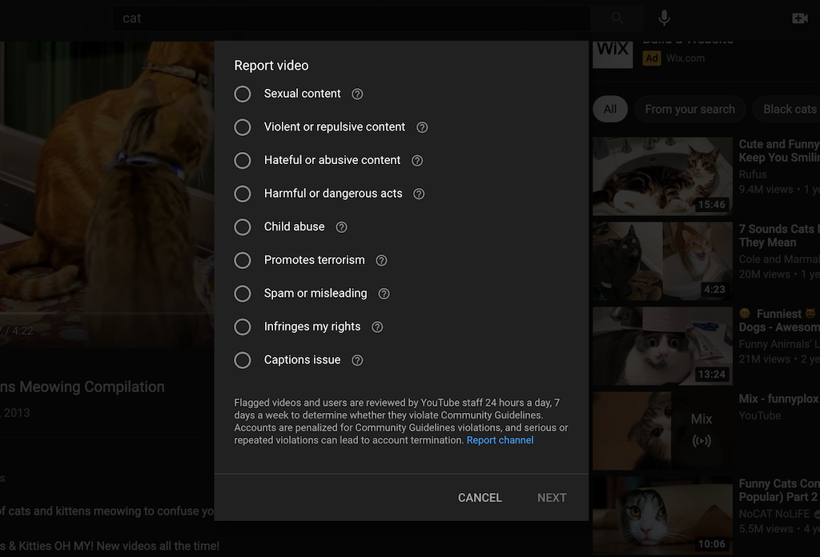Open the Mix playlist thumbnail

tap(662, 431)
